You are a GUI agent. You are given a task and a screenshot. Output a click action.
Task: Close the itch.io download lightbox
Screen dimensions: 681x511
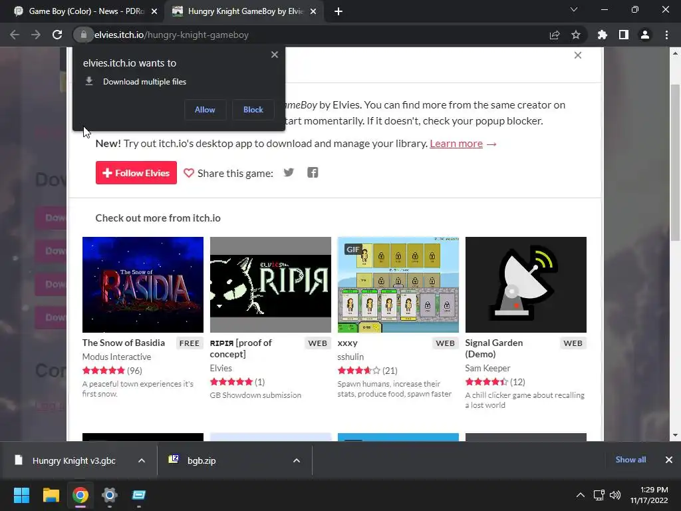click(578, 55)
